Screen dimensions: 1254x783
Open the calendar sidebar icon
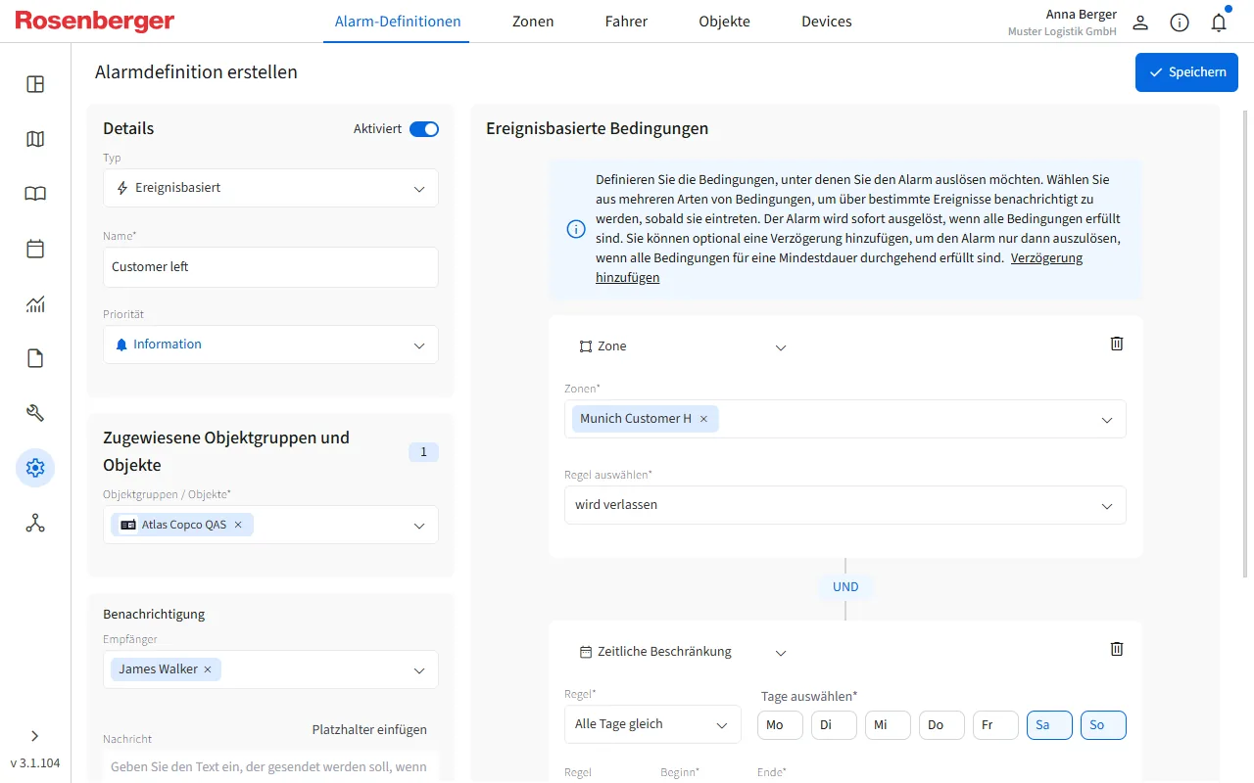35,249
